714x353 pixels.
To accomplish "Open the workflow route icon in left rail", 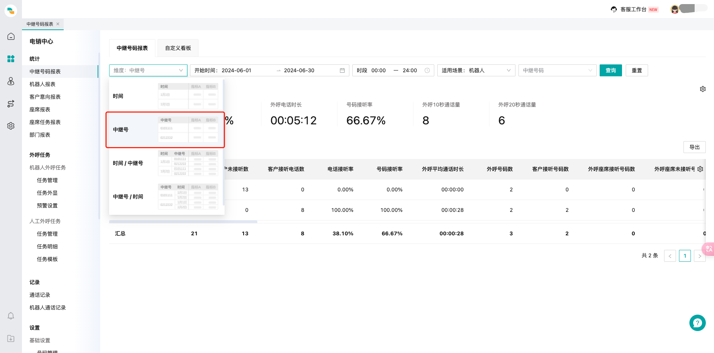I will coord(11,104).
